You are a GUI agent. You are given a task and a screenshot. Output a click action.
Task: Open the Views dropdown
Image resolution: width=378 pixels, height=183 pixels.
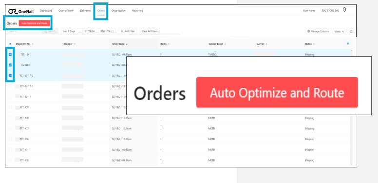(x=339, y=31)
